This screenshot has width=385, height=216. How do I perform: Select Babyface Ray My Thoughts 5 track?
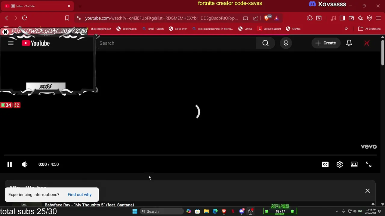(x=89, y=205)
